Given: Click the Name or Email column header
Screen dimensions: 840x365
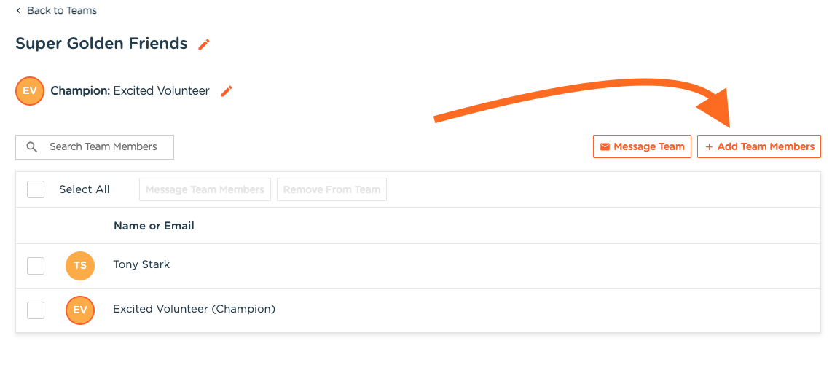Looking at the screenshot, I should (154, 226).
